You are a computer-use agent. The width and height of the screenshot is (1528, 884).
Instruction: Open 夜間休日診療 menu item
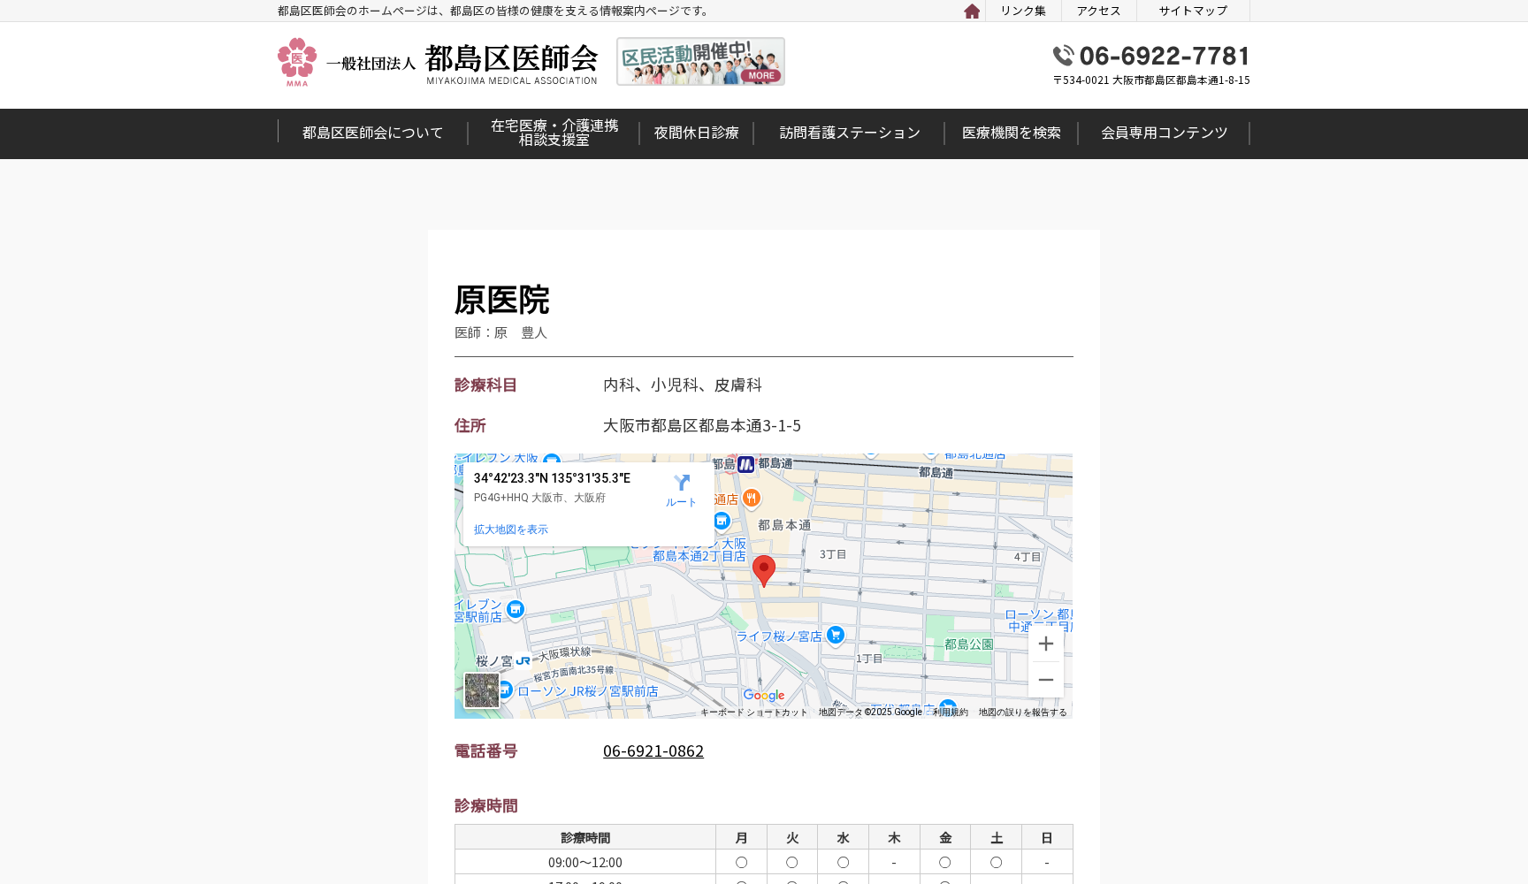(696, 133)
